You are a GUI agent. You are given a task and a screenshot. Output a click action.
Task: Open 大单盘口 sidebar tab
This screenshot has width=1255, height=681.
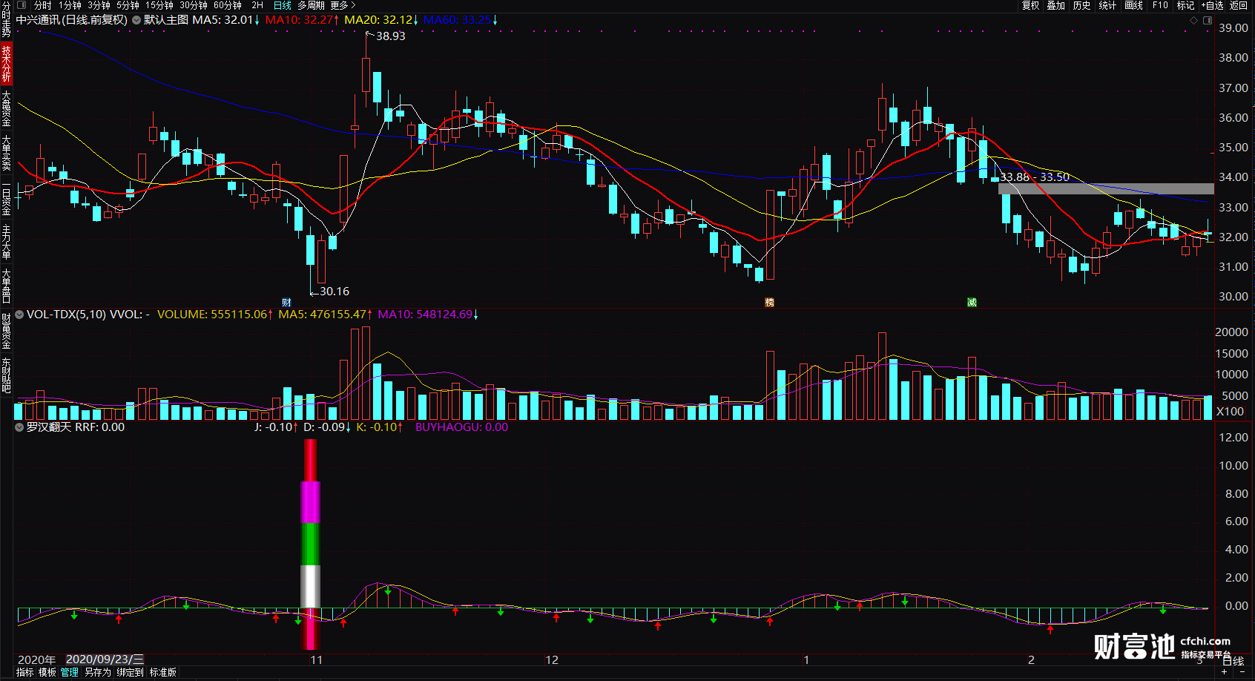6,286
